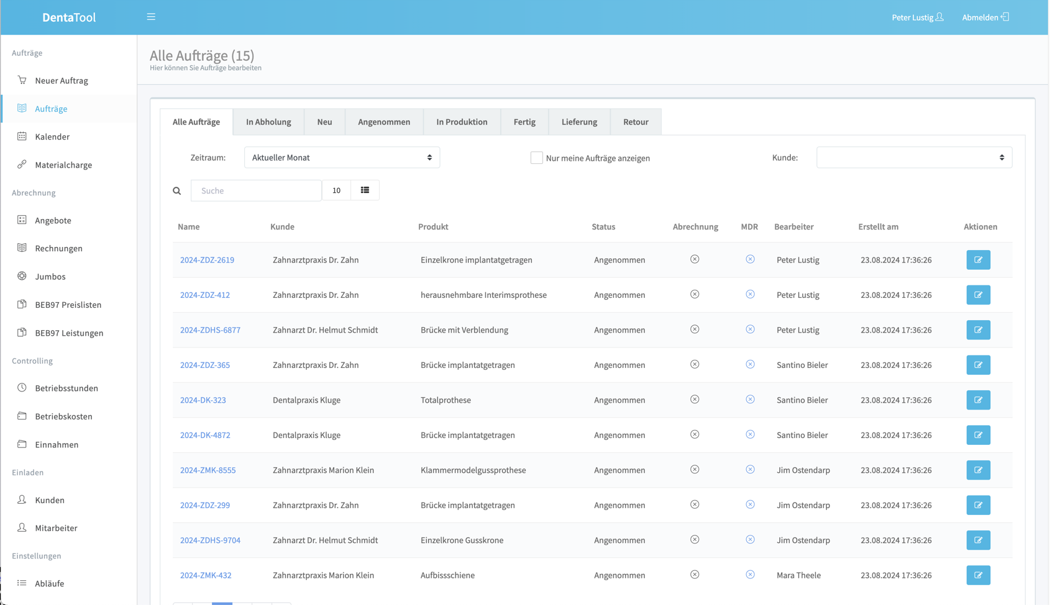
Task: Edit order 2024-ZDZ-2619 with edit button
Action: click(978, 260)
